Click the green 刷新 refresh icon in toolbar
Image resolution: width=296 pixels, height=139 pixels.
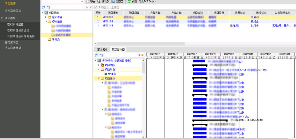coord(129,2)
